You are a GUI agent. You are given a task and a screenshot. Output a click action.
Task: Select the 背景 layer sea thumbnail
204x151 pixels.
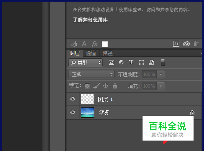(x=87, y=112)
